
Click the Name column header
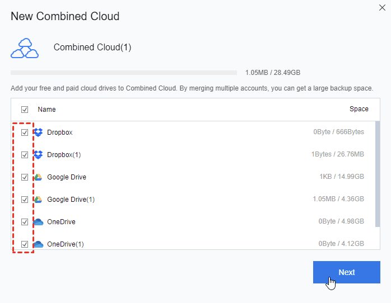pos(46,110)
